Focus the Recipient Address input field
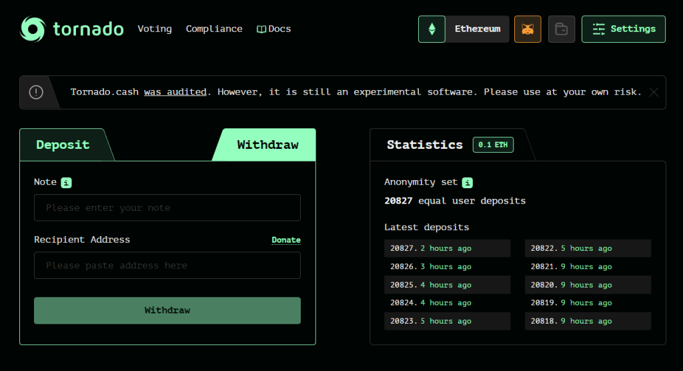This screenshot has height=371, width=683. pos(167,266)
